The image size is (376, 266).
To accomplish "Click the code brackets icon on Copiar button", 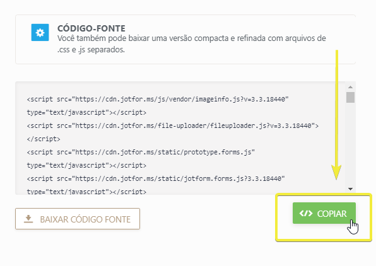I will coord(306,213).
